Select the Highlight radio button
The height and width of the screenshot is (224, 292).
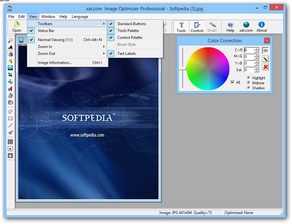click(249, 77)
